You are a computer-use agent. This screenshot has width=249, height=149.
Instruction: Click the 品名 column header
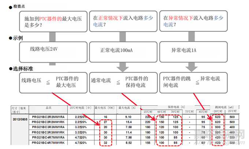click(49, 108)
